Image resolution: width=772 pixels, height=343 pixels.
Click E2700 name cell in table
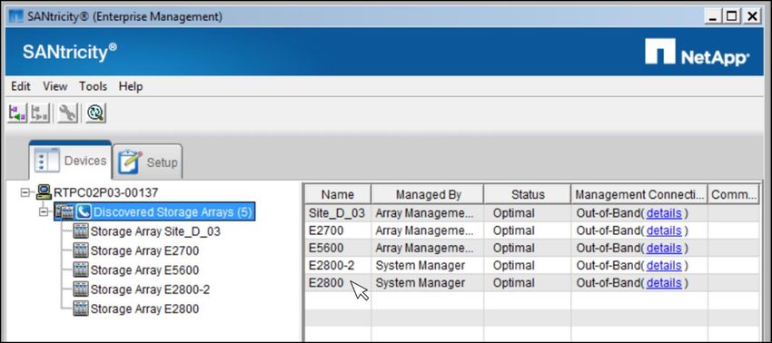(338, 230)
